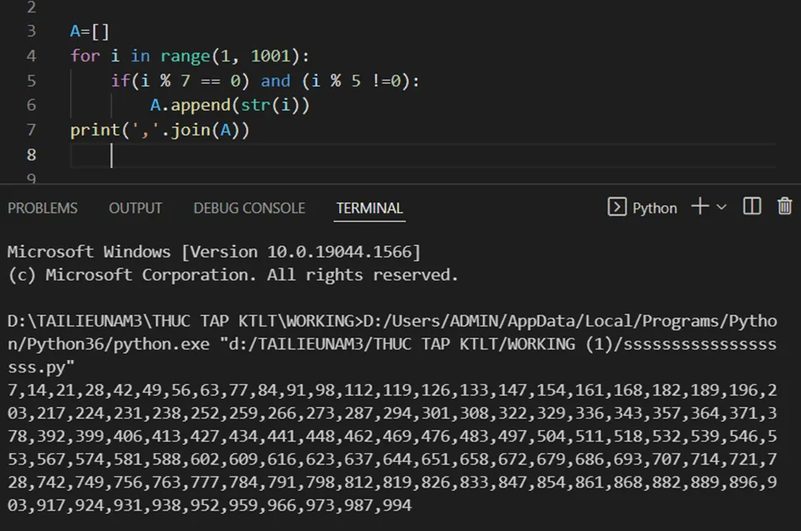Select the TERMINAL tab

(369, 208)
